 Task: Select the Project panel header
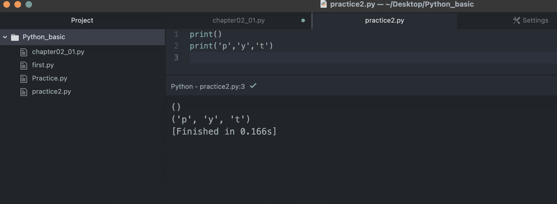(x=82, y=20)
